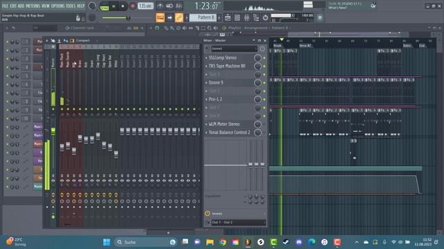
Task: Click the What's New link
Action: pyautogui.click(x=338, y=8)
